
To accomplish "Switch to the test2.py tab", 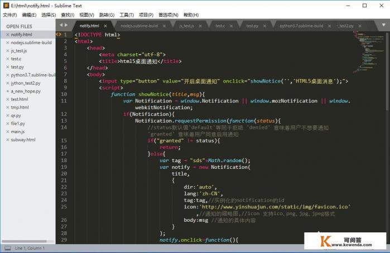I will tap(346, 26).
